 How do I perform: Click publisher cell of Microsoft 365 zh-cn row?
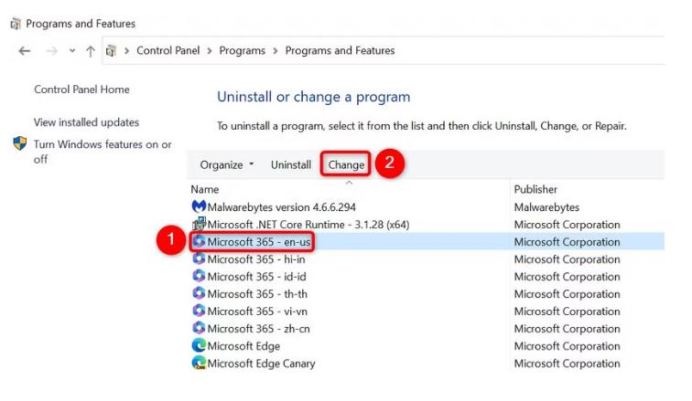(567, 329)
